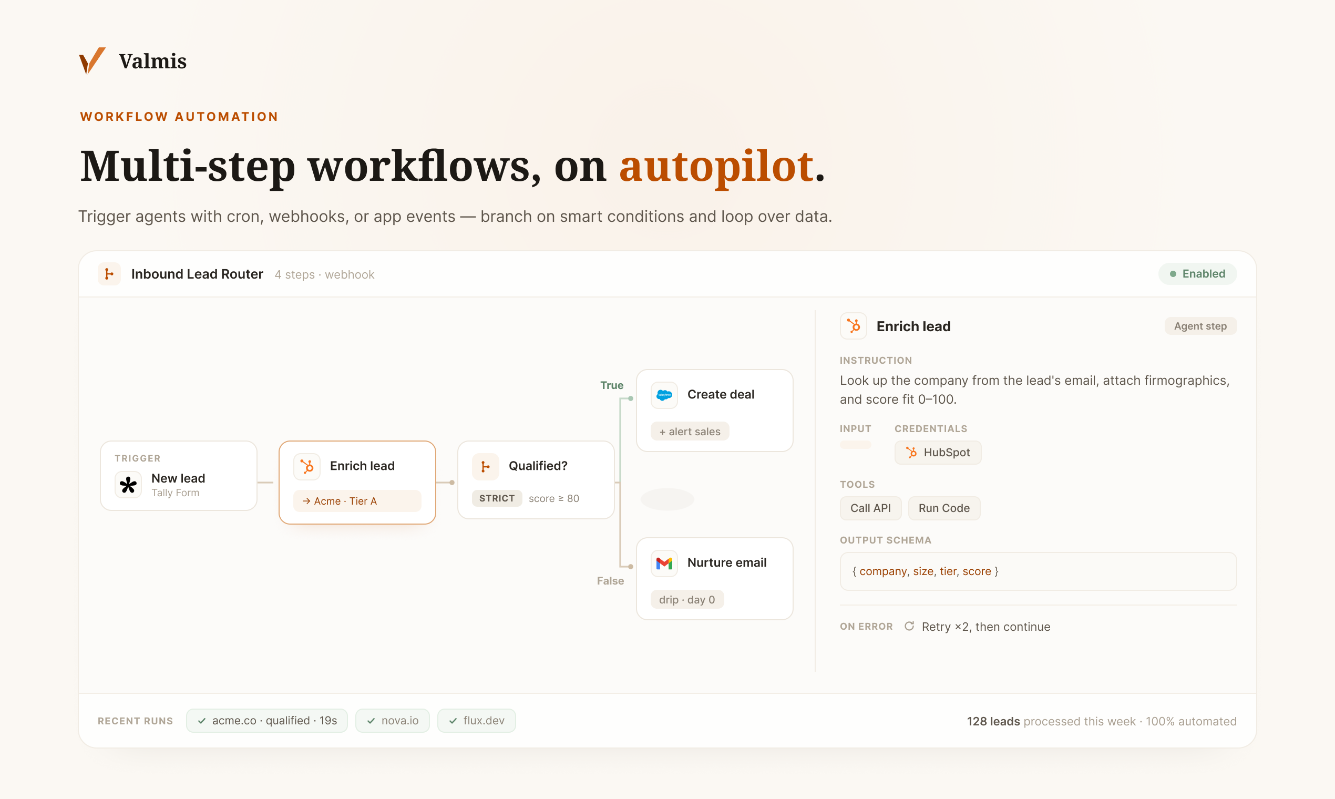Click the output schema field
The height and width of the screenshot is (799, 1335).
[x=1038, y=571]
